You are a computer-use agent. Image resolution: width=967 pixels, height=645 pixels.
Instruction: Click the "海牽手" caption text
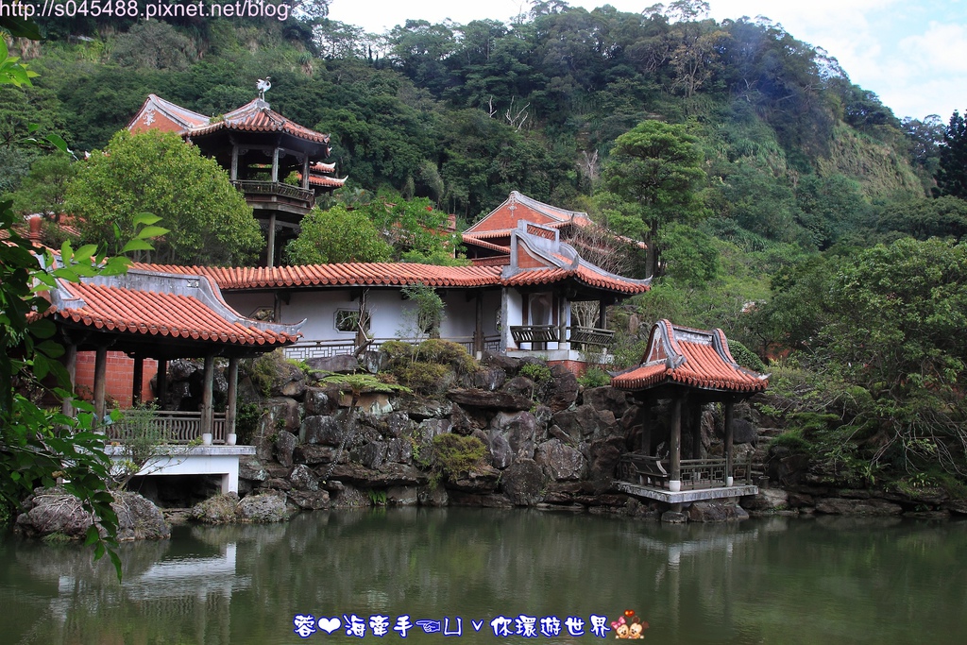tap(377, 625)
